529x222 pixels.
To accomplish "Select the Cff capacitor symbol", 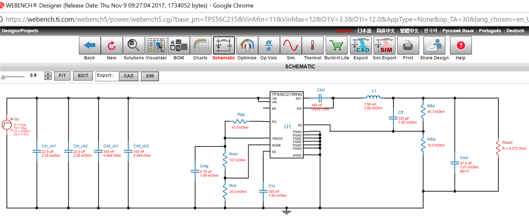I will coord(393,117).
